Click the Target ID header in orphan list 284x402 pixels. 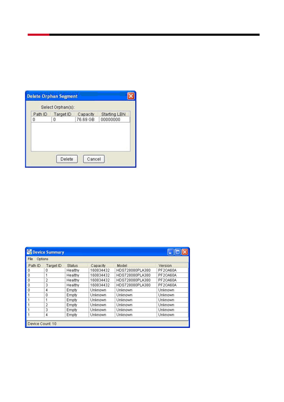[63, 114]
